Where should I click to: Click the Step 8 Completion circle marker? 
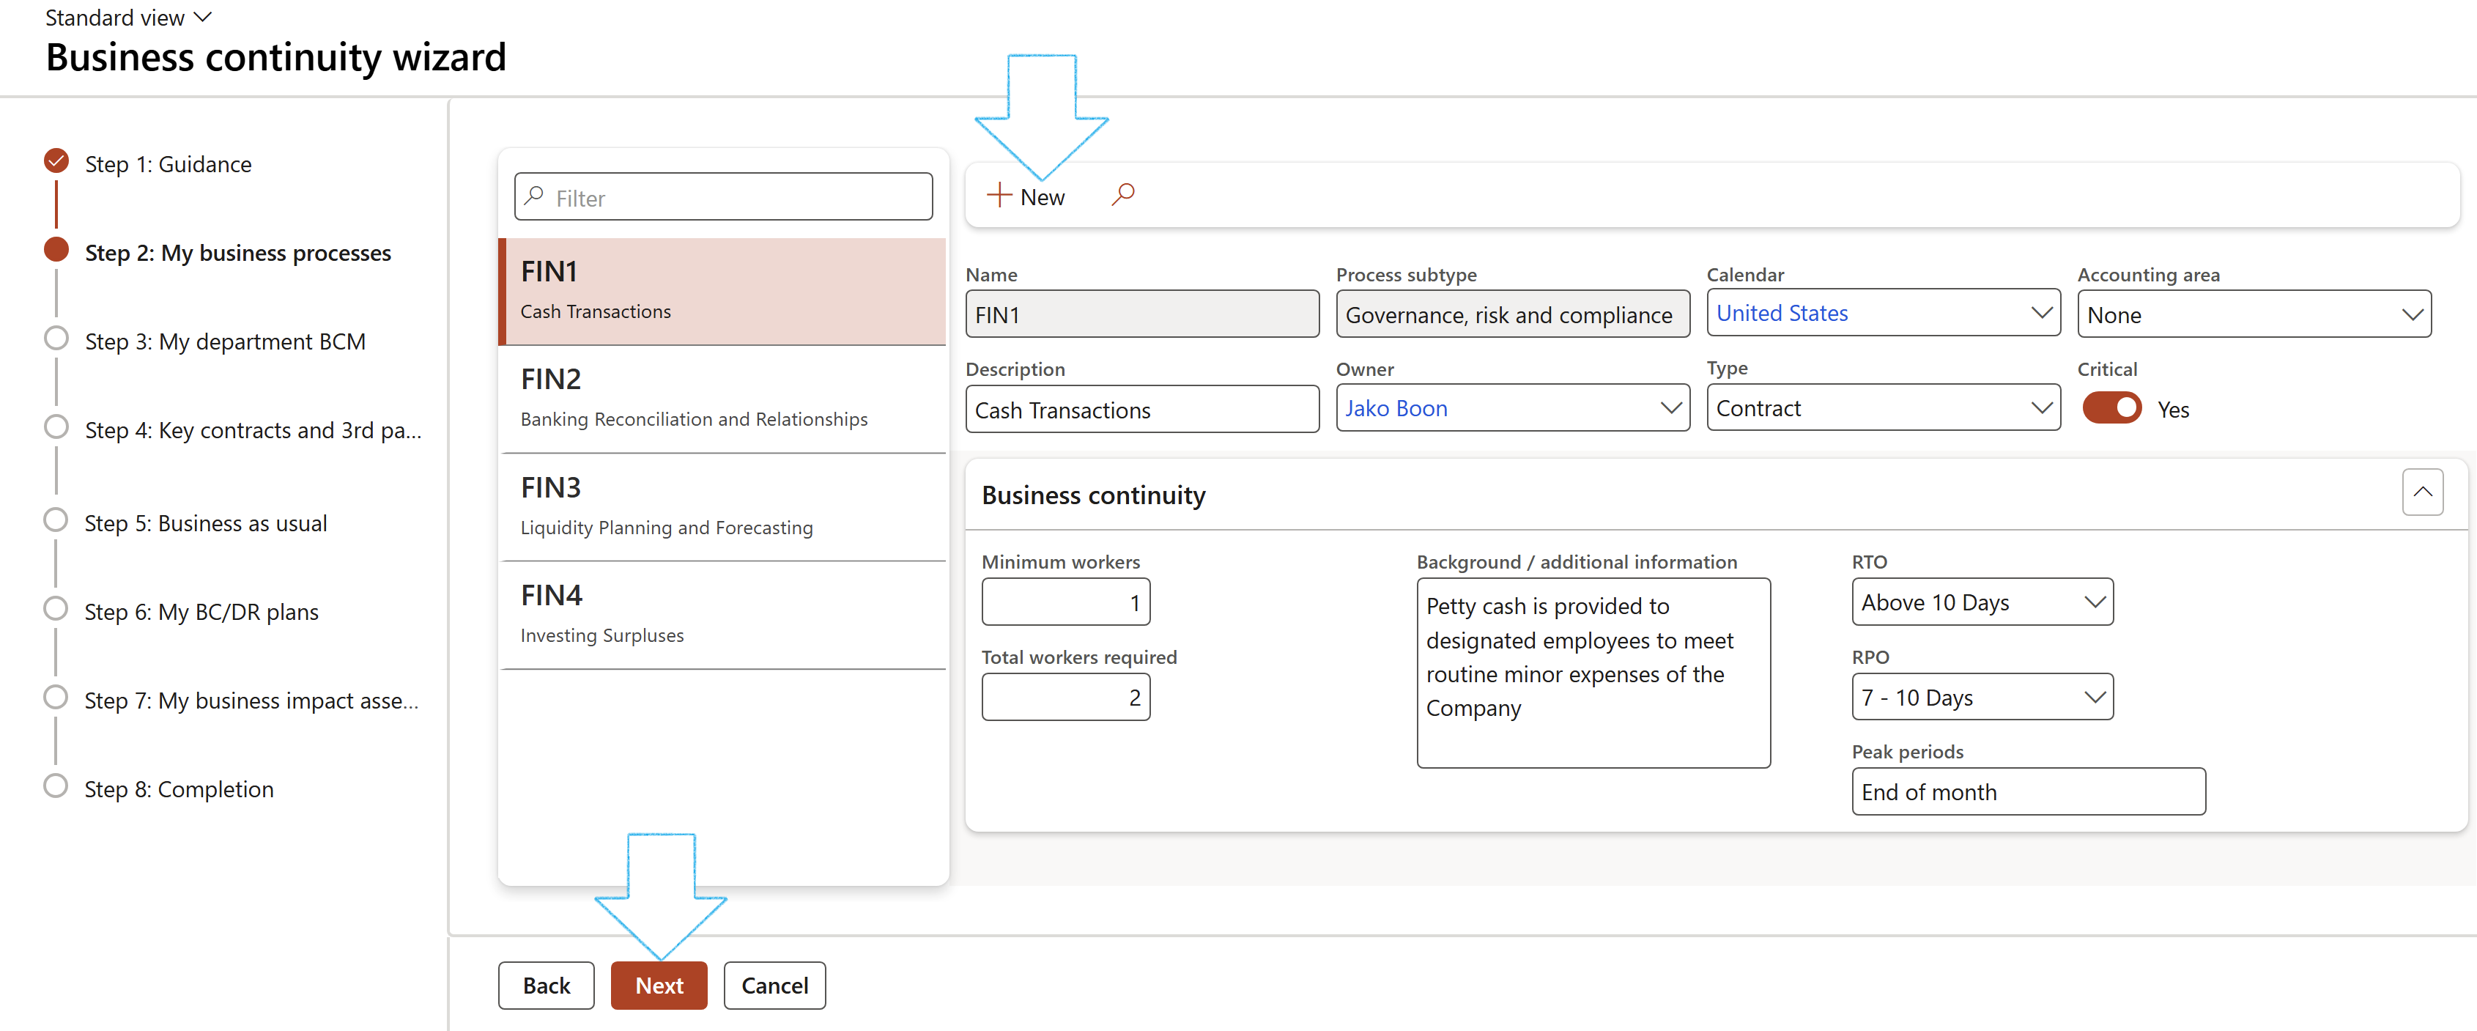56,787
